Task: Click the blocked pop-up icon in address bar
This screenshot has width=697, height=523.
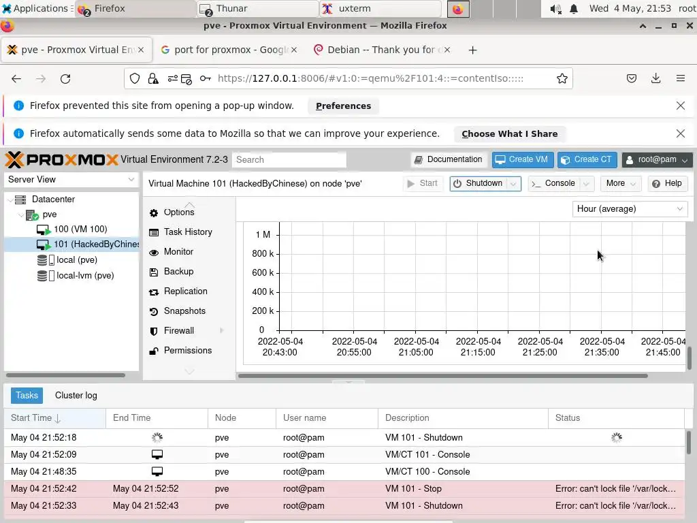Action: [x=187, y=79]
